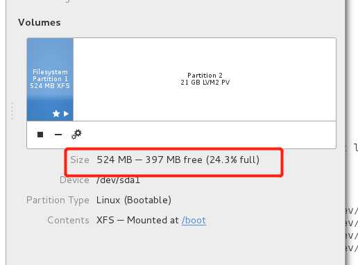Select Partition 2 21 GB LVM2 PV volume

205,79
